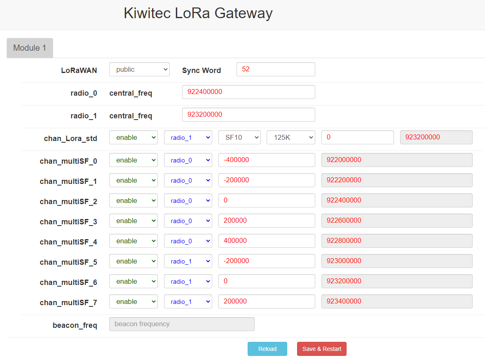Open chan_multiSF_1 enable dropdown
The height and width of the screenshot is (360, 485).
coord(134,180)
